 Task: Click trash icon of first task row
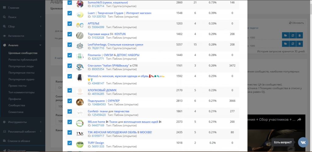[300, 35]
